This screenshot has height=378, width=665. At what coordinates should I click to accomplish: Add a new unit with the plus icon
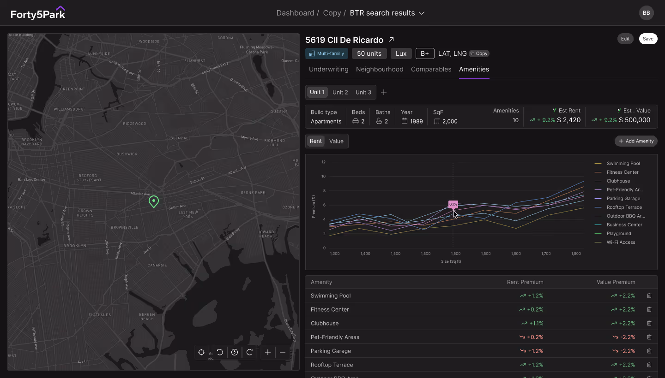tap(384, 92)
